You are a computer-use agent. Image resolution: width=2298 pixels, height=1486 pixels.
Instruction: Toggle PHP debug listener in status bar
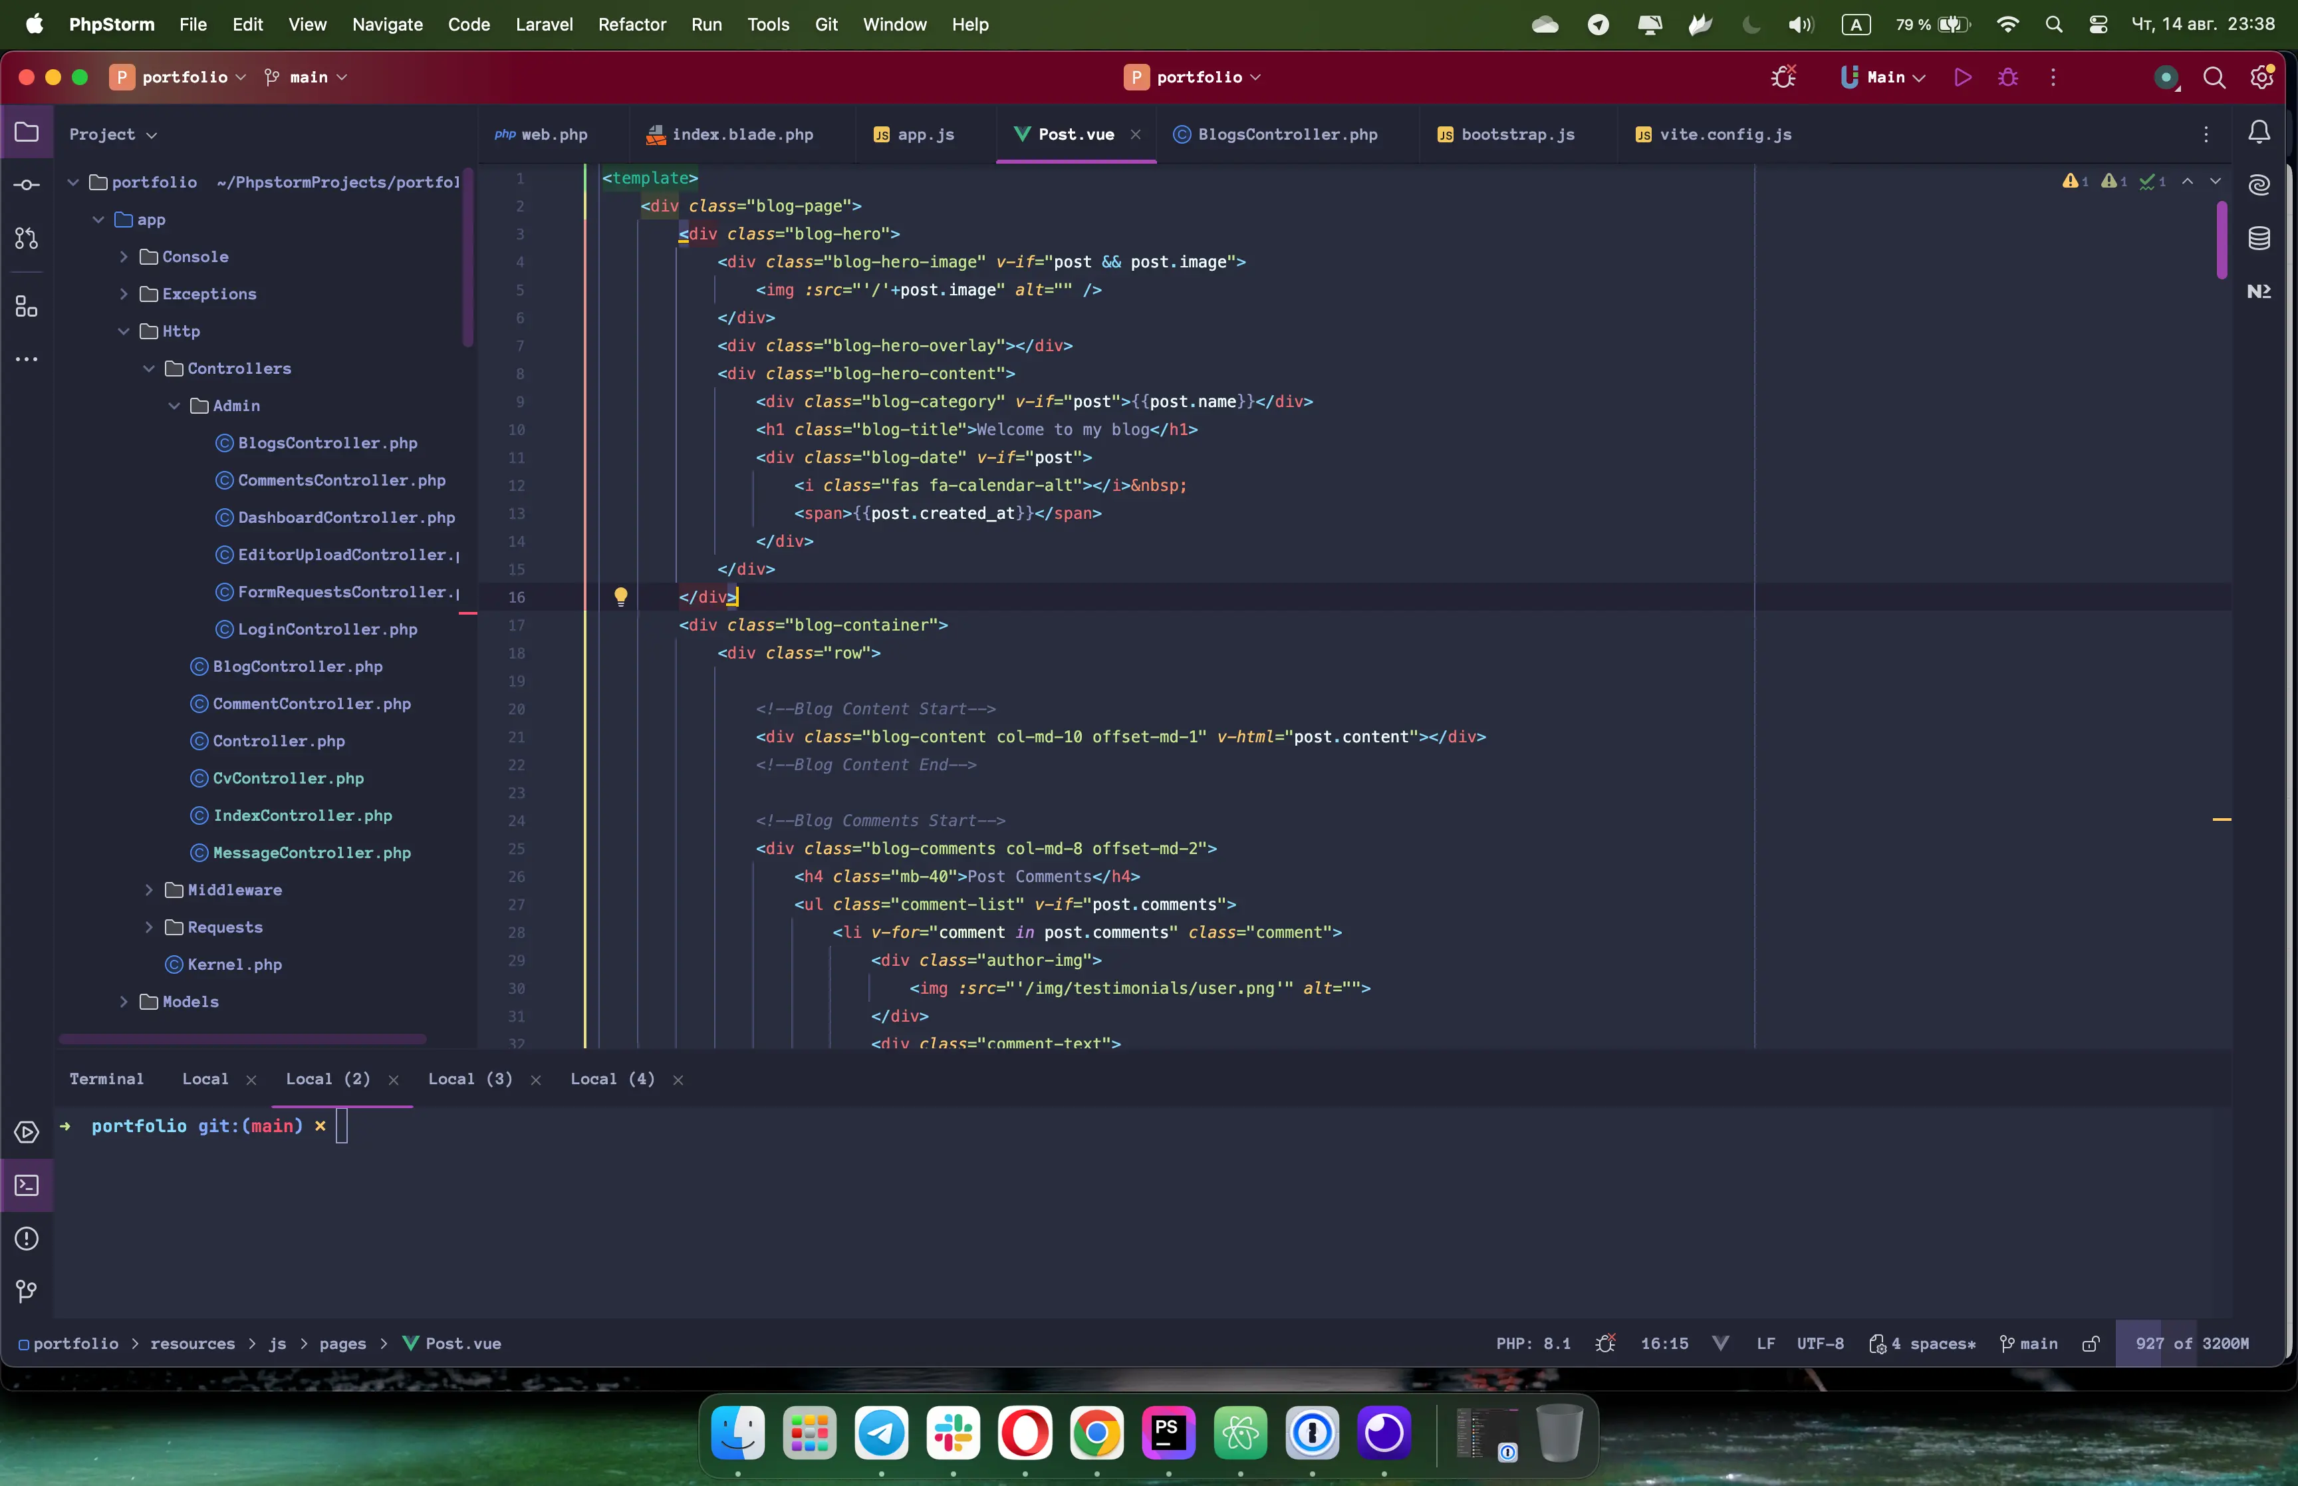[1606, 1343]
